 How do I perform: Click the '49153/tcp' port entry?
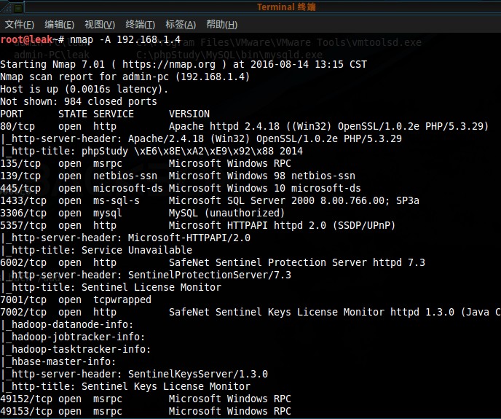click(x=26, y=411)
